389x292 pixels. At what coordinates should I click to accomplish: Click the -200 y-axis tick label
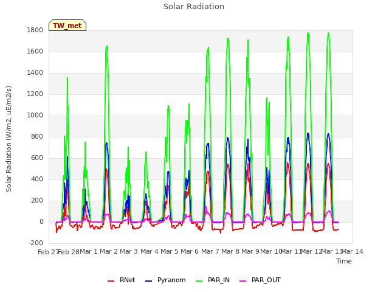tap(36, 243)
